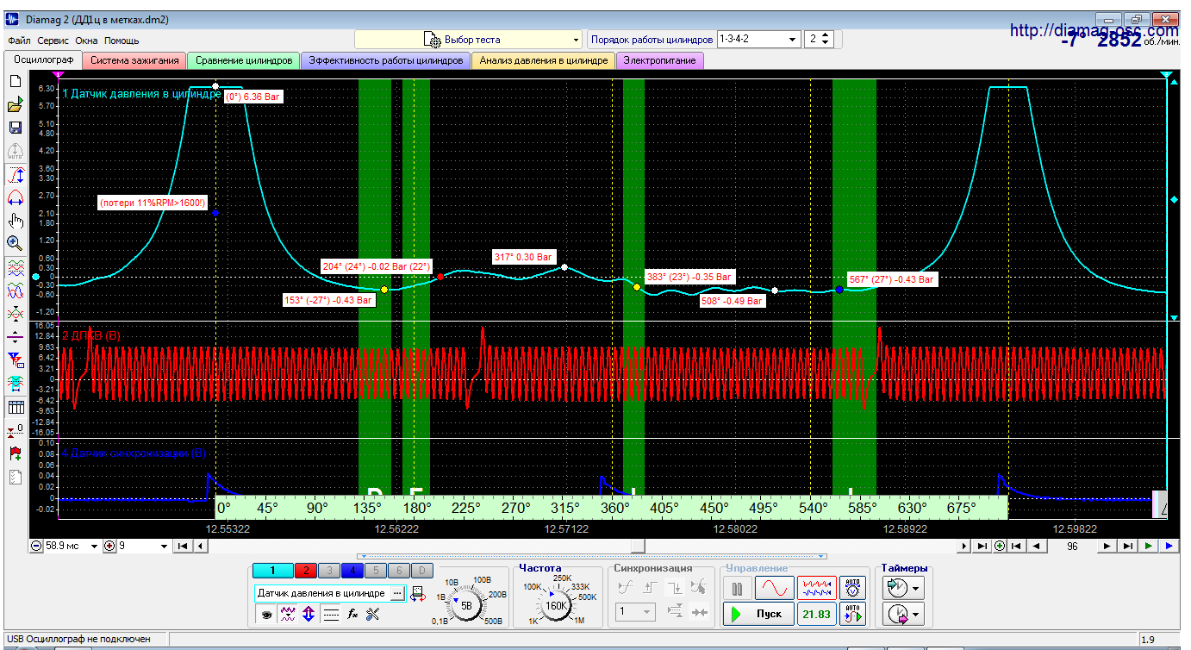
Task: Click the AUTO voltage setup icon
Action: pyautogui.click(x=852, y=588)
